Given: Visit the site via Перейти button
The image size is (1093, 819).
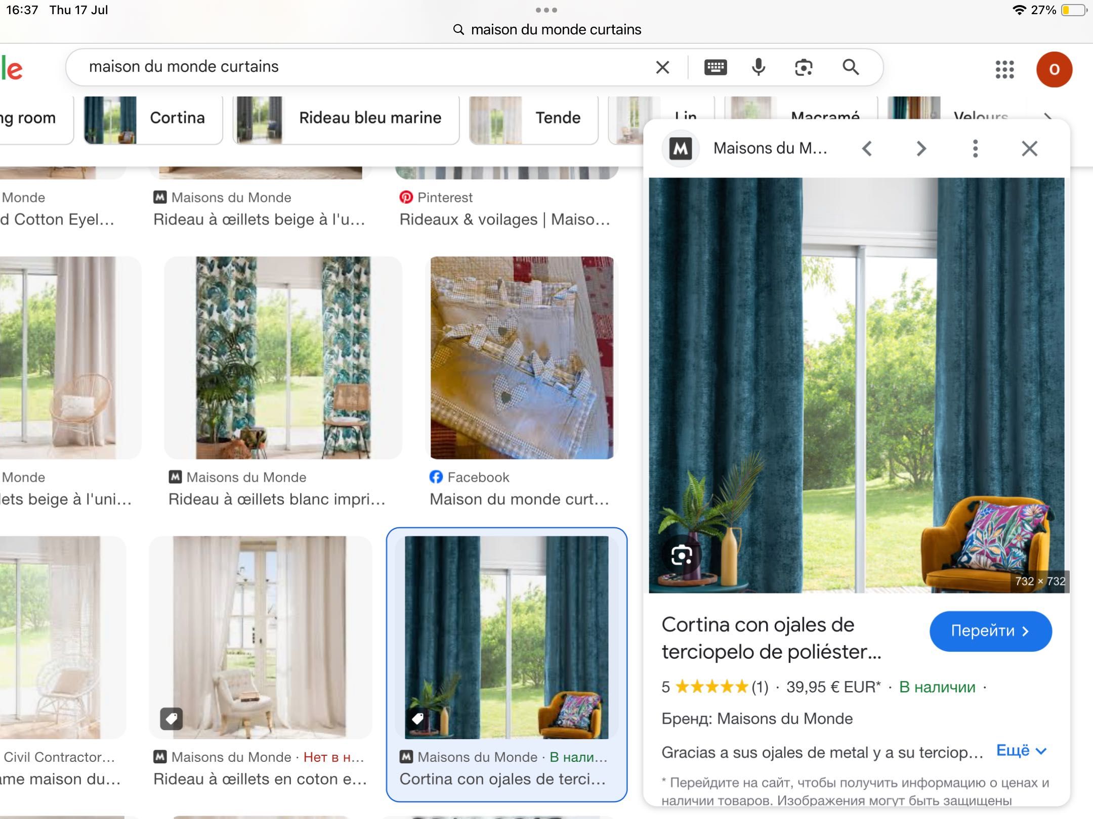Looking at the screenshot, I should (990, 631).
